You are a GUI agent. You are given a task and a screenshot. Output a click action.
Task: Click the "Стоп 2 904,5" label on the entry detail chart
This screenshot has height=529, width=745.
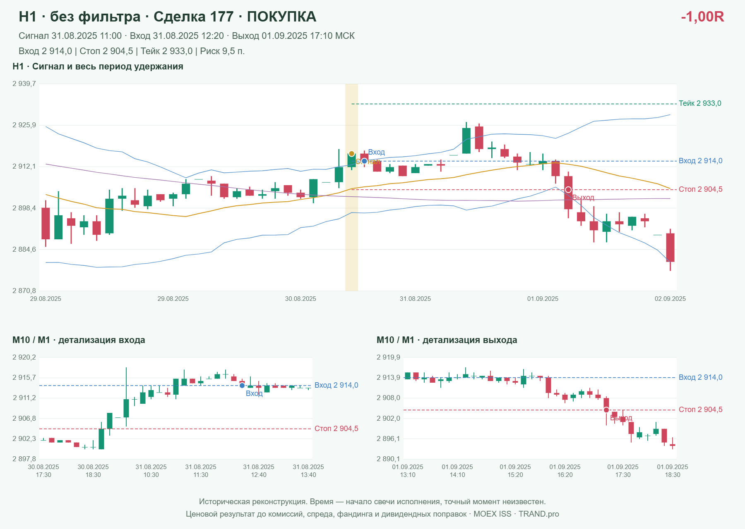click(336, 429)
